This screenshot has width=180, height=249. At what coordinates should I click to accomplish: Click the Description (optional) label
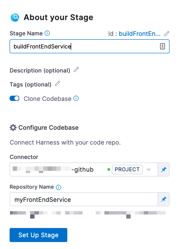[40, 70]
